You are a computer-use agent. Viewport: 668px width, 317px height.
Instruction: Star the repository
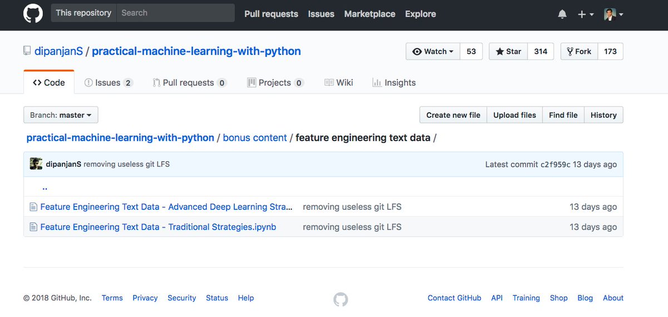click(508, 51)
